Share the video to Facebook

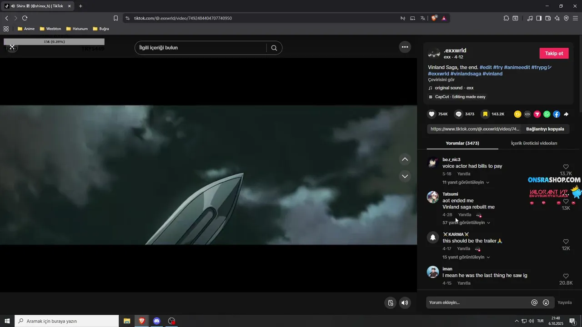point(557,114)
